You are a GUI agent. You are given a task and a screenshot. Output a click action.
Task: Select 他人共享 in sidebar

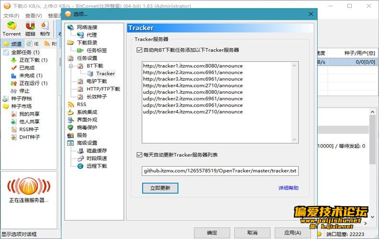[29, 122]
